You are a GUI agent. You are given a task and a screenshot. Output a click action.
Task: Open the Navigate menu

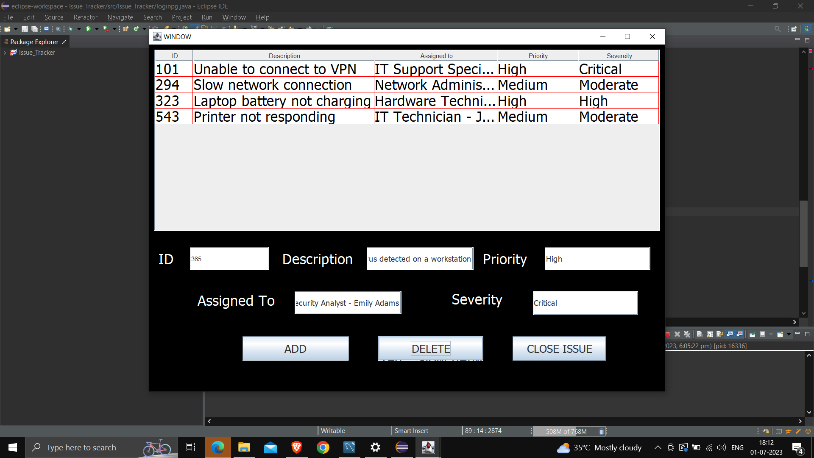click(x=120, y=17)
